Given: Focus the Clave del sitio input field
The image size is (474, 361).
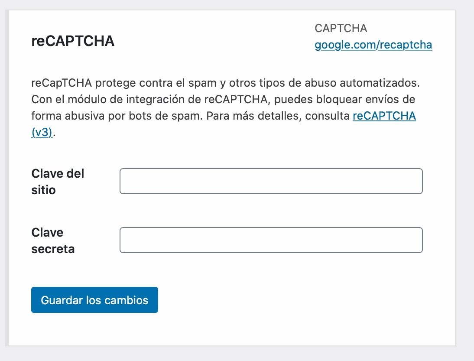Looking at the screenshot, I should (271, 181).
